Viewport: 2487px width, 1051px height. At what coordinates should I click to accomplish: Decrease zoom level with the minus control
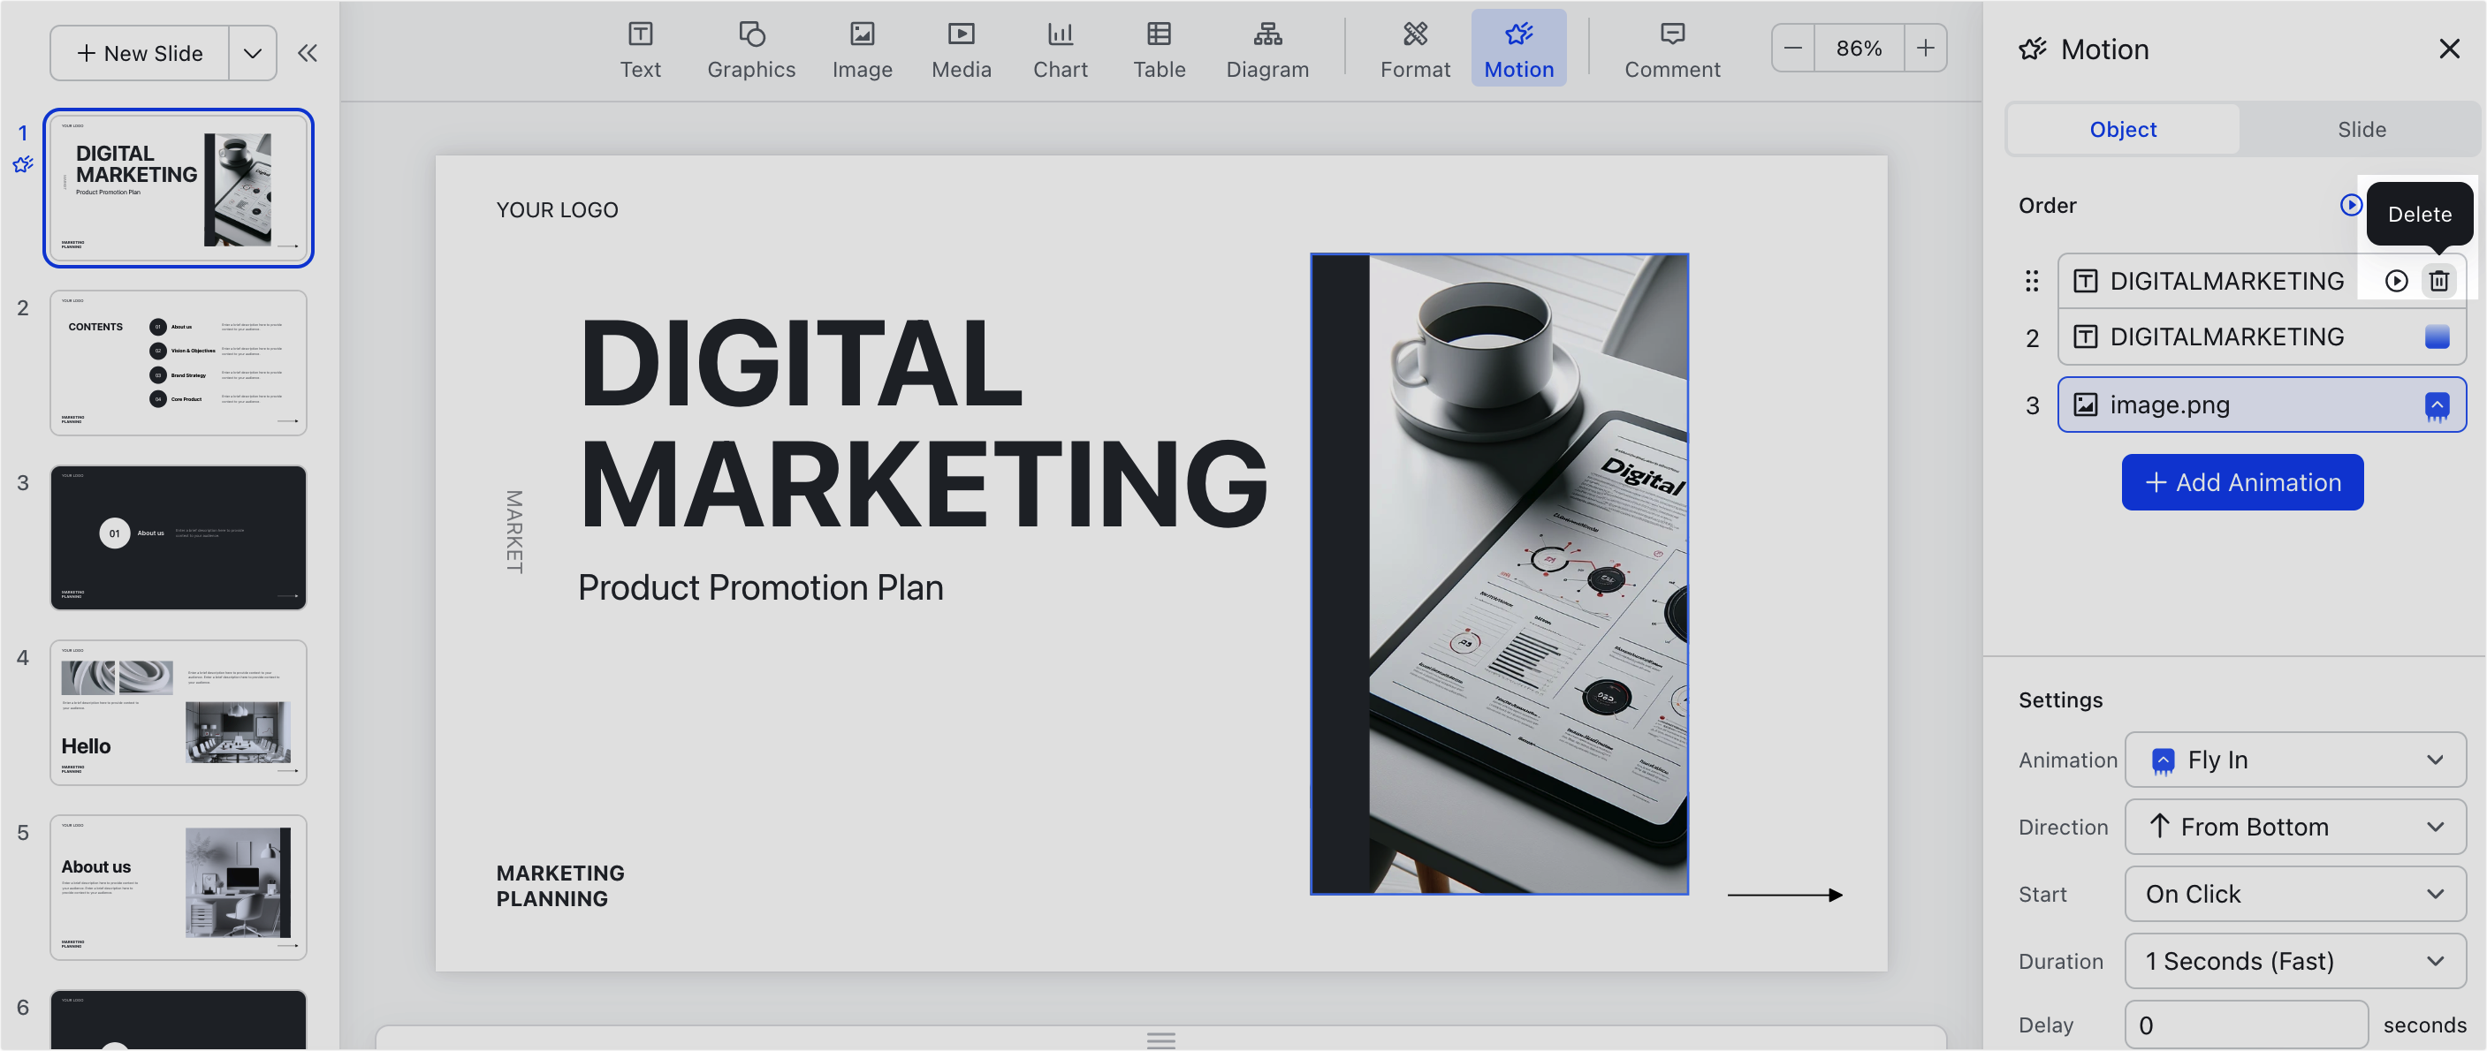tap(1793, 48)
